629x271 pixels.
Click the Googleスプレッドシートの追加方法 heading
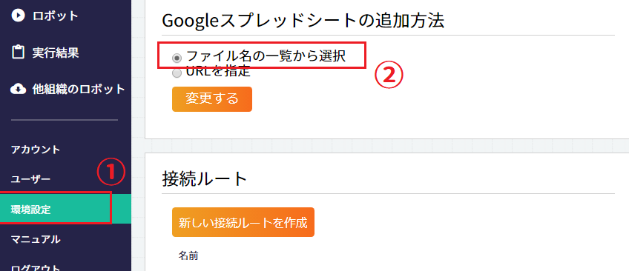(x=303, y=21)
